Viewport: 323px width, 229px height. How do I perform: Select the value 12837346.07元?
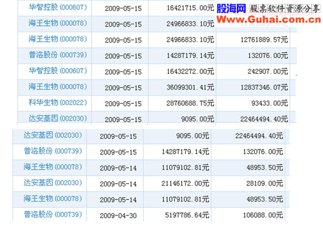coord(264,87)
